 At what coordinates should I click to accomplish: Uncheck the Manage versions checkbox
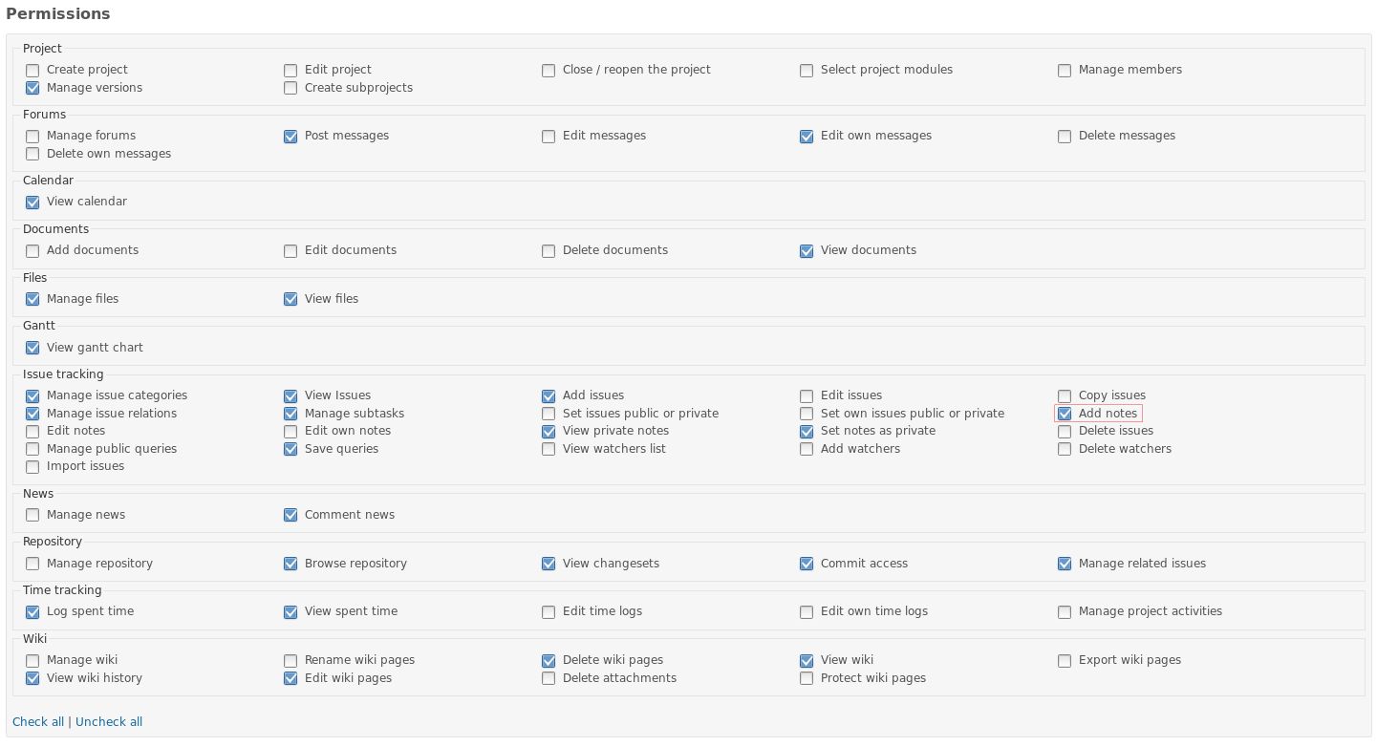(x=32, y=88)
